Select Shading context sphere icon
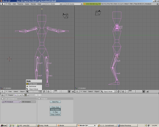 point(21,95)
